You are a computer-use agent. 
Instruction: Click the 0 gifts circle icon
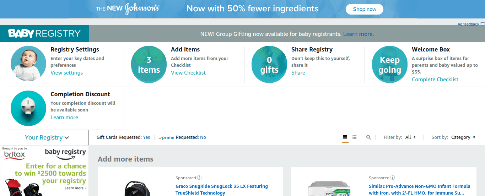pyautogui.click(x=269, y=65)
